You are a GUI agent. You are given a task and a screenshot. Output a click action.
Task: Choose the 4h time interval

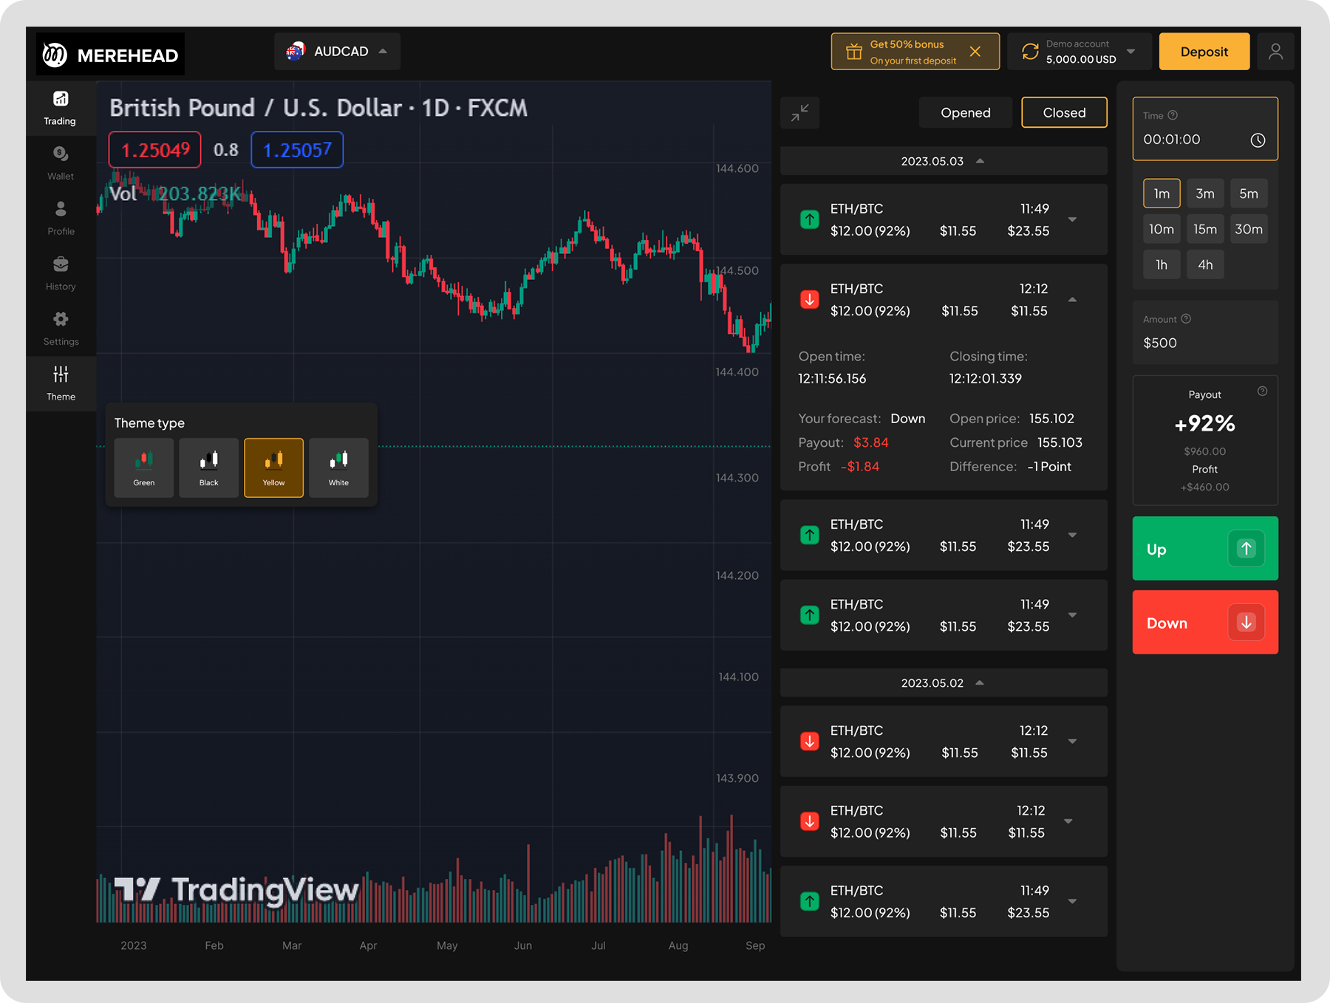tap(1205, 264)
